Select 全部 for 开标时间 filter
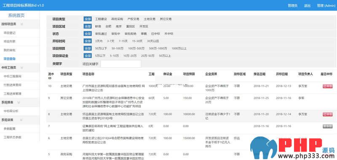This screenshot has width=337, height=160. (88, 41)
